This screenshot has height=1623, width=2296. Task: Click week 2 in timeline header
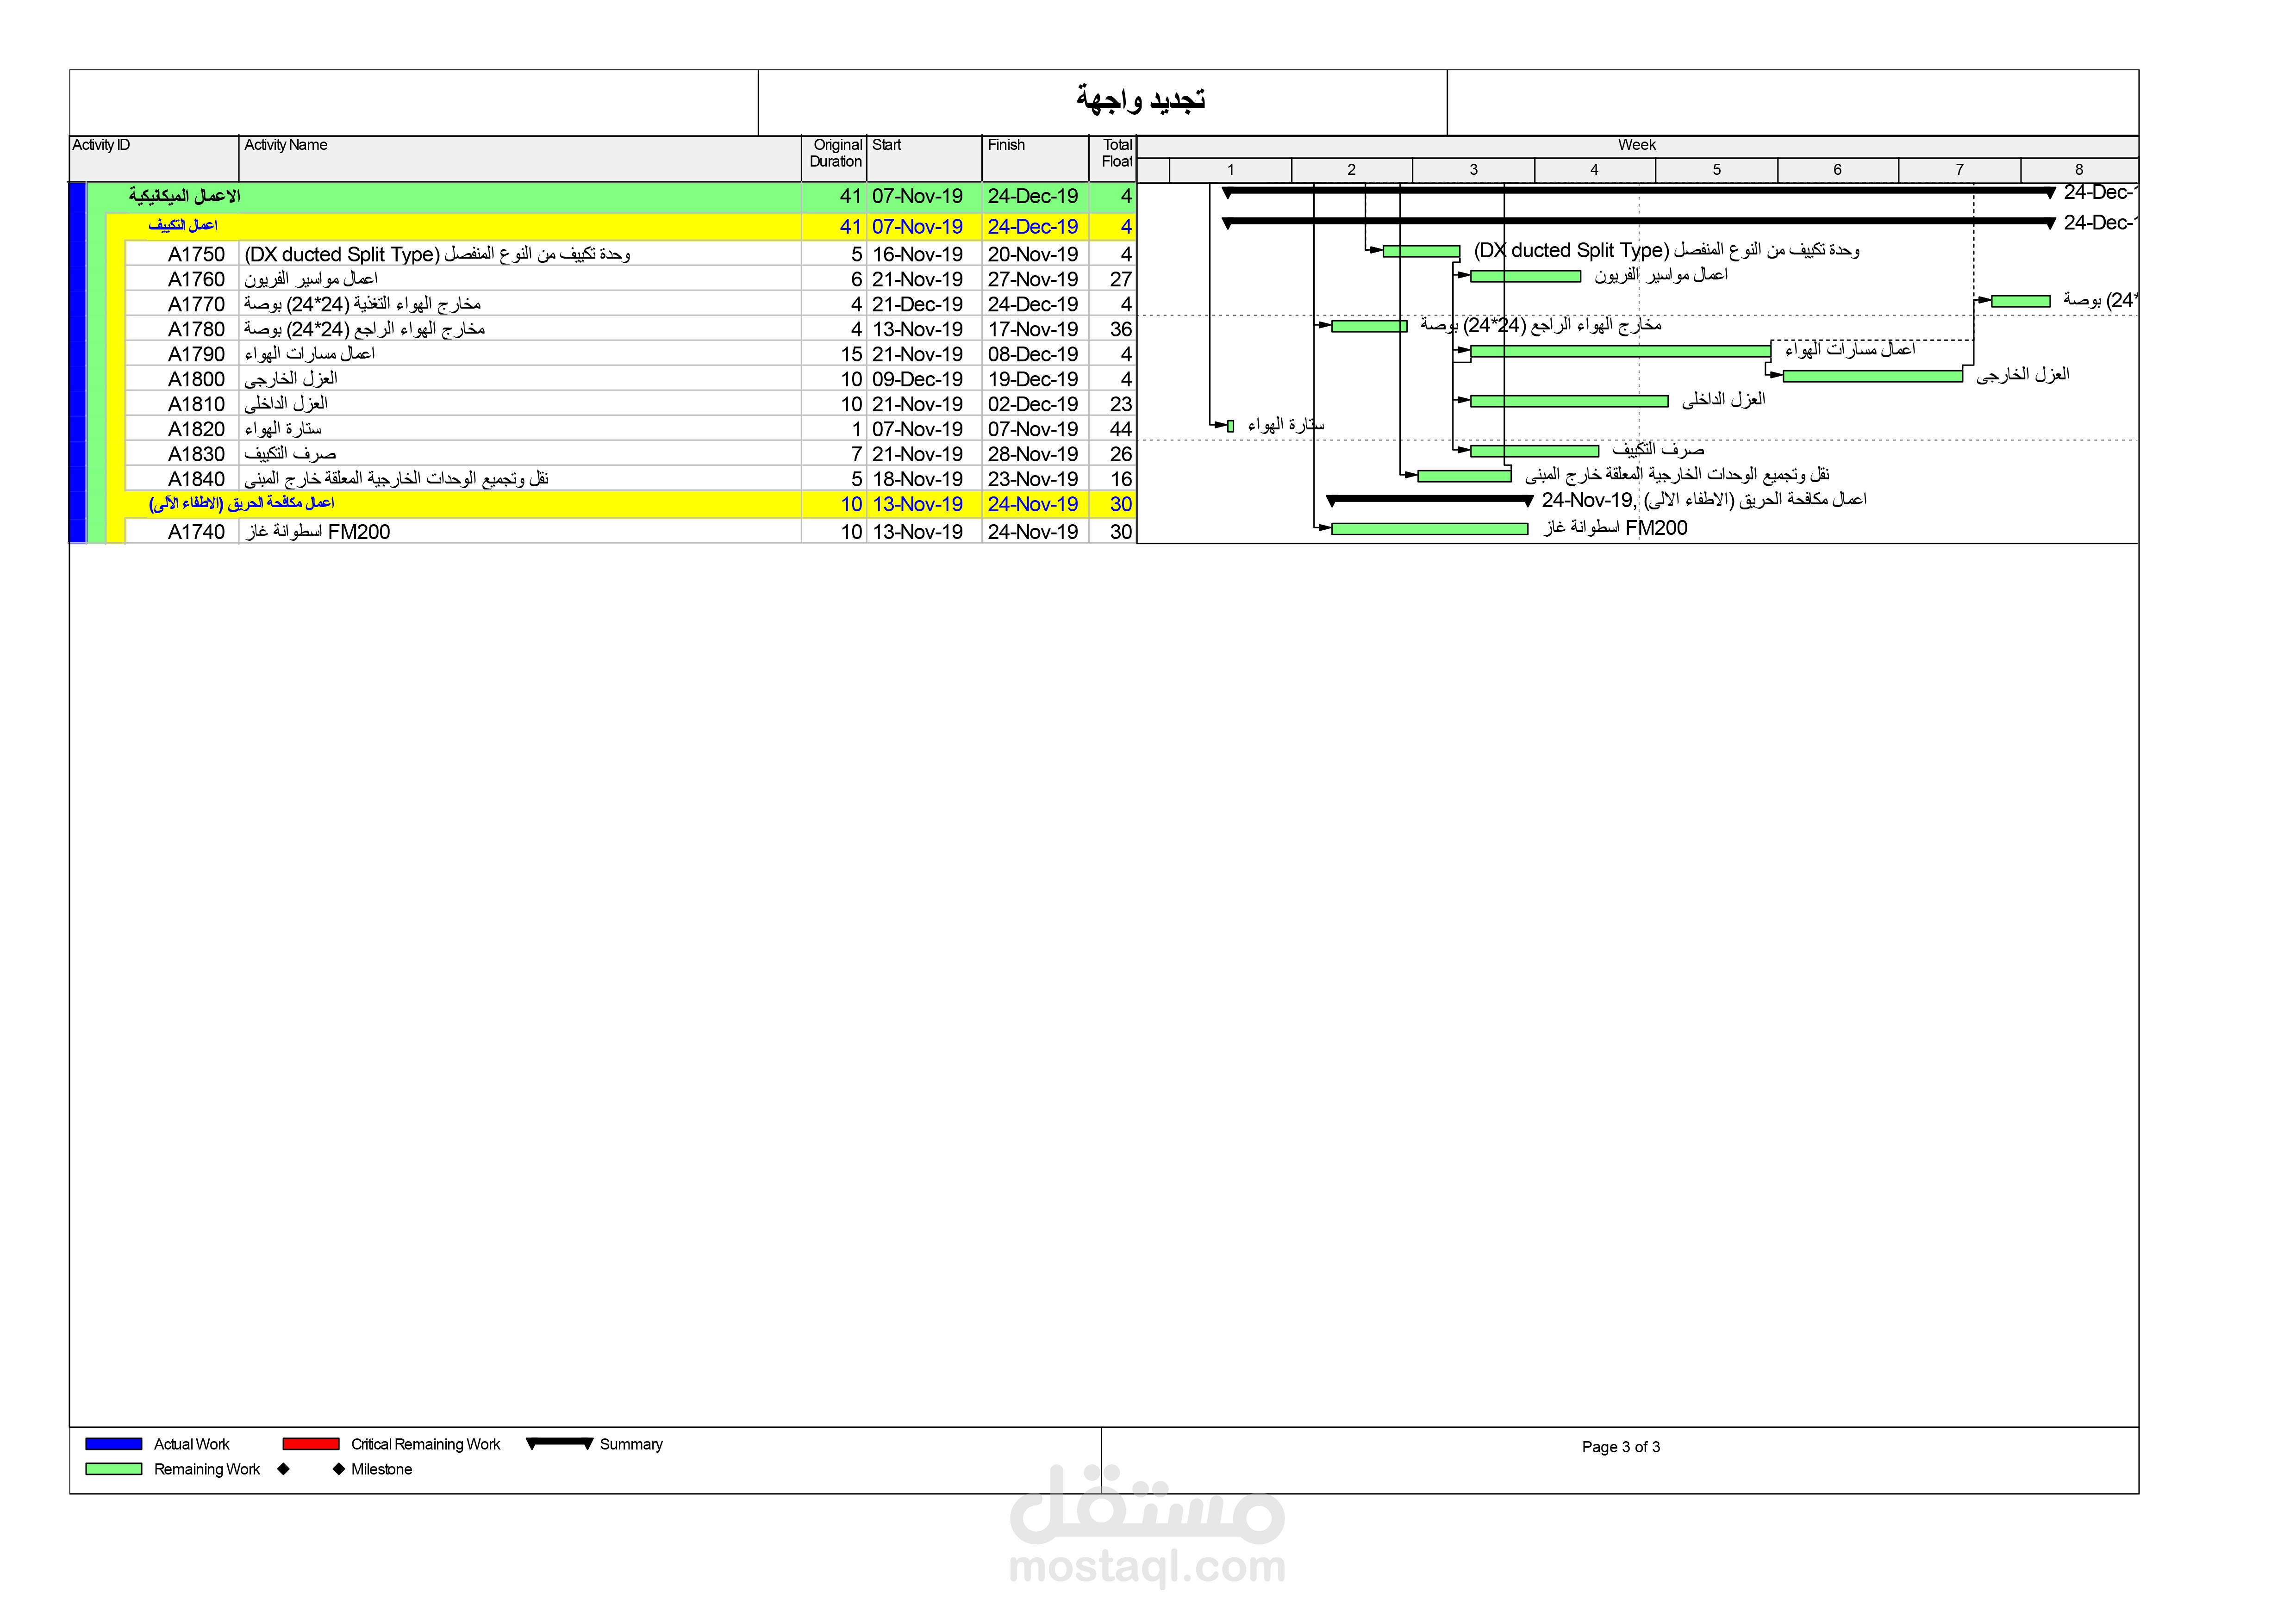click(x=1351, y=170)
